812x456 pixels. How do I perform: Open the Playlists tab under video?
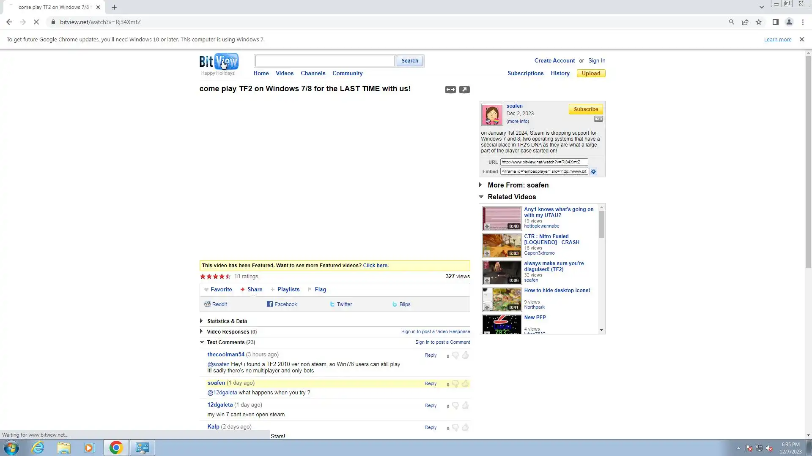click(x=288, y=290)
